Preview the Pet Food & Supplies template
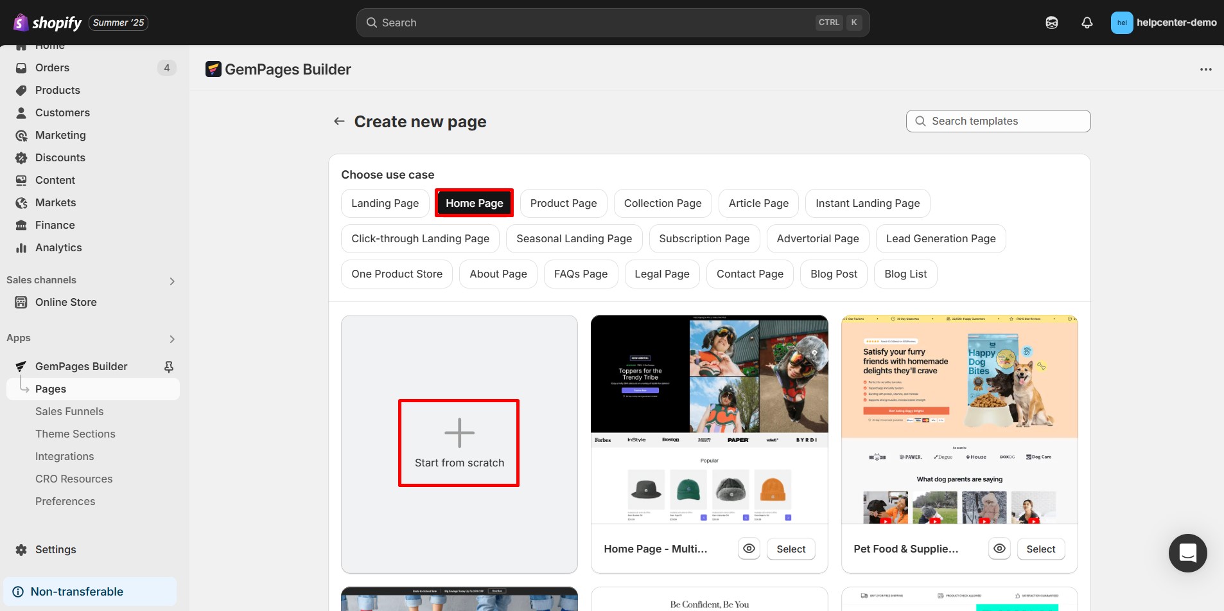The height and width of the screenshot is (611, 1224). [x=999, y=549]
